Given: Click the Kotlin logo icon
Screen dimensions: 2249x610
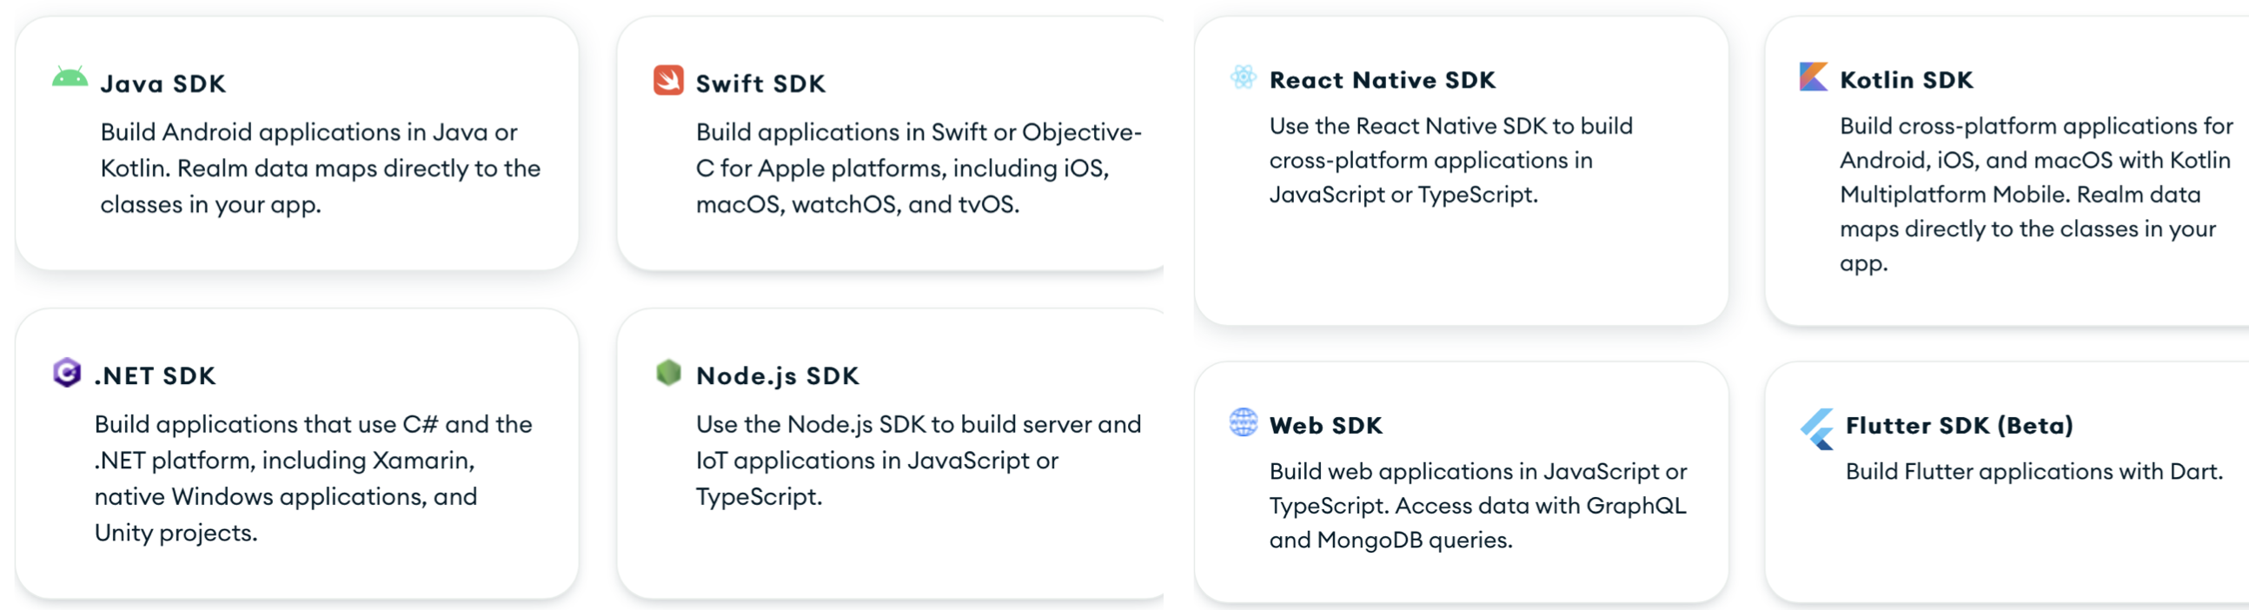Looking at the screenshot, I should (x=1813, y=76).
